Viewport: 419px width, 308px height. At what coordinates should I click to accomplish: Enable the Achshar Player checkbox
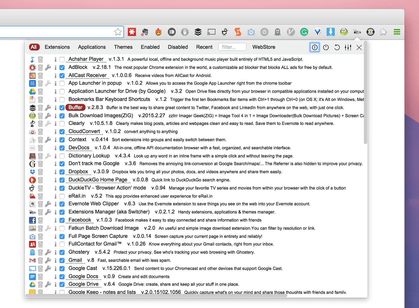pyautogui.click(x=62, y=59)
